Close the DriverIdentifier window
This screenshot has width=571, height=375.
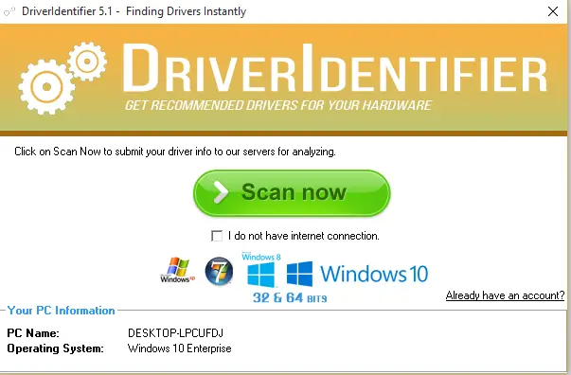[x=553, y=11]
